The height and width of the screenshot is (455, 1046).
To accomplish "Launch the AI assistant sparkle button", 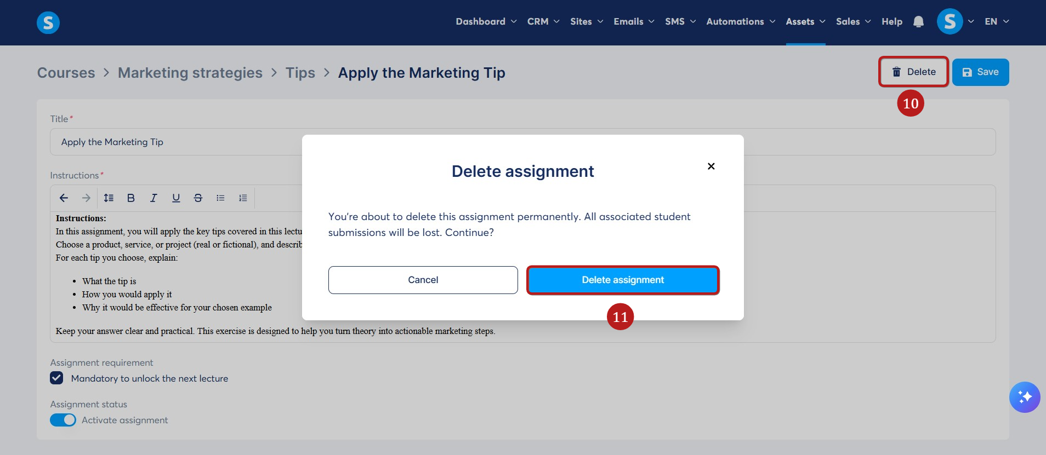I will pyautogui.click(x=1025, y=397).
